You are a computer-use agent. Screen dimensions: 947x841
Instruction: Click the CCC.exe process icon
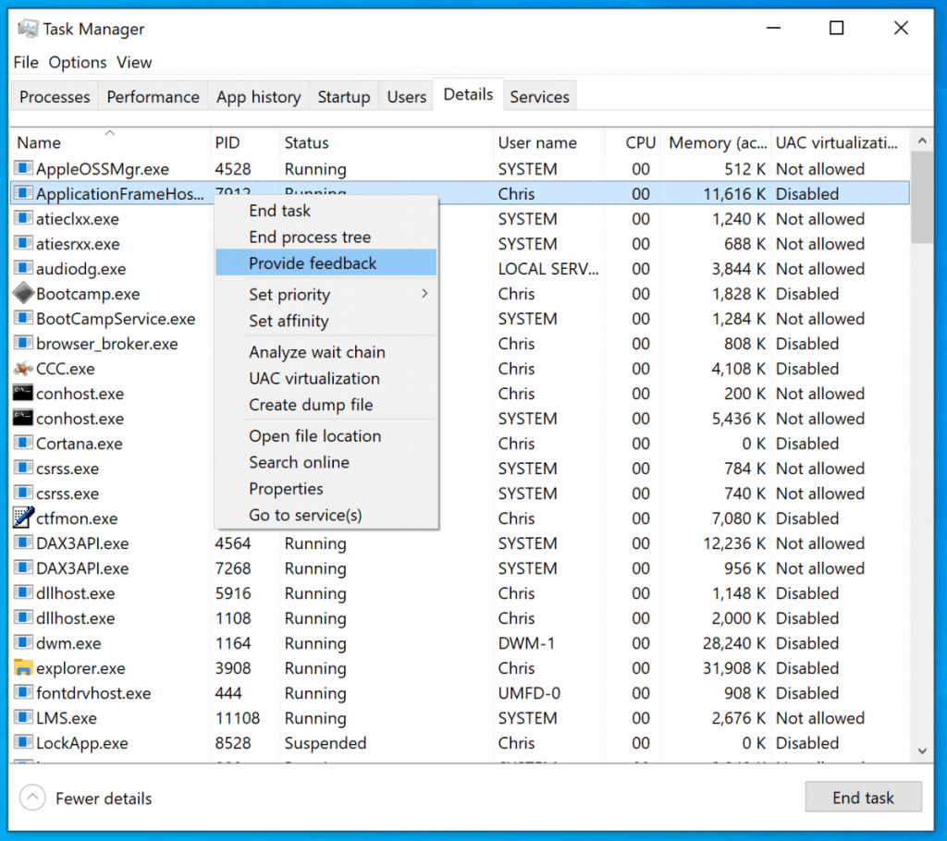23,368
